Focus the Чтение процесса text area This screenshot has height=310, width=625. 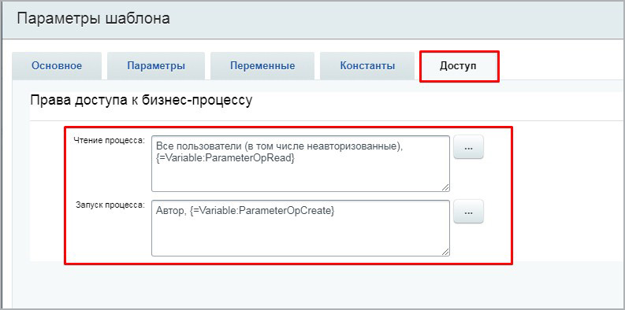(x=300, y=164)
